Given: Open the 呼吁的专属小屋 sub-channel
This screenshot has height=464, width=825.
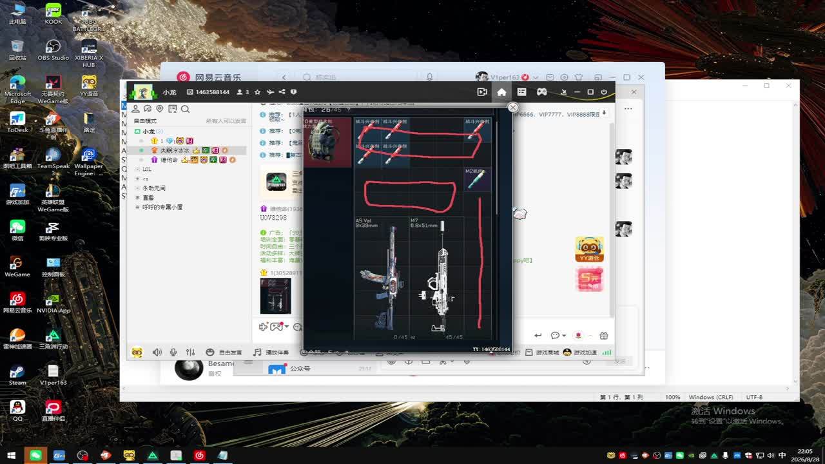Looking at the screenshot, I should (162, 208).
